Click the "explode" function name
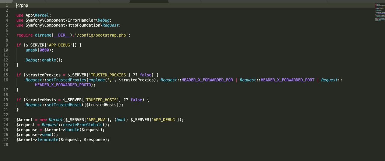 [97, 80]
